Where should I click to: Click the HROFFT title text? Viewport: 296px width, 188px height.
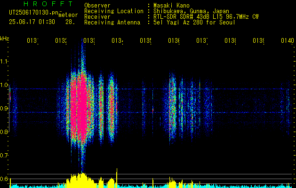48,4
